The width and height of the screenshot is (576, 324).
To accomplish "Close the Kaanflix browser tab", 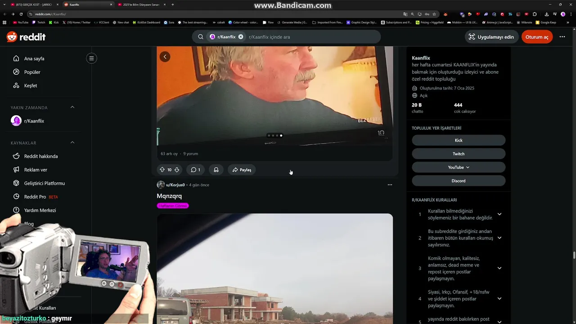I will click(111, 4).
